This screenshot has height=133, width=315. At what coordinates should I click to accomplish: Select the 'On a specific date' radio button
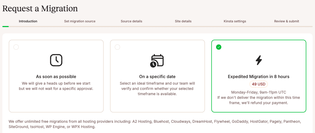pyautogui.click(x=117, y=47)
